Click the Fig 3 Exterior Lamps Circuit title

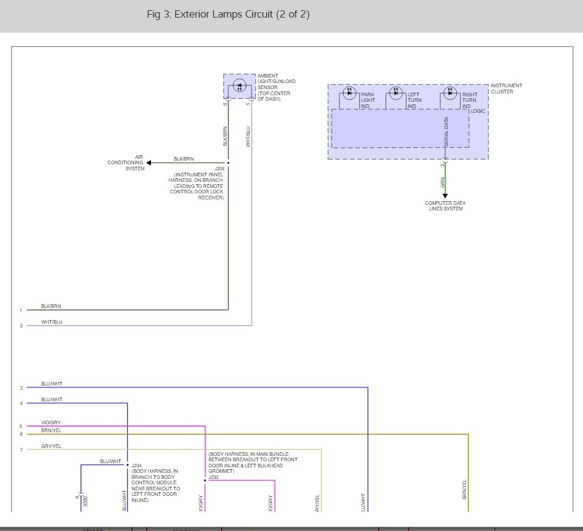pyautogui.click(x=228, y=15)
